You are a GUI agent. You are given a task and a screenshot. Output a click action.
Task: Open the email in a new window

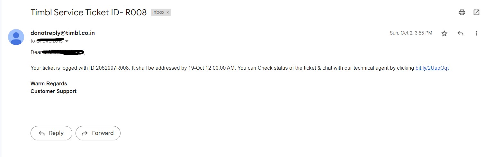(x=476, y=12)
